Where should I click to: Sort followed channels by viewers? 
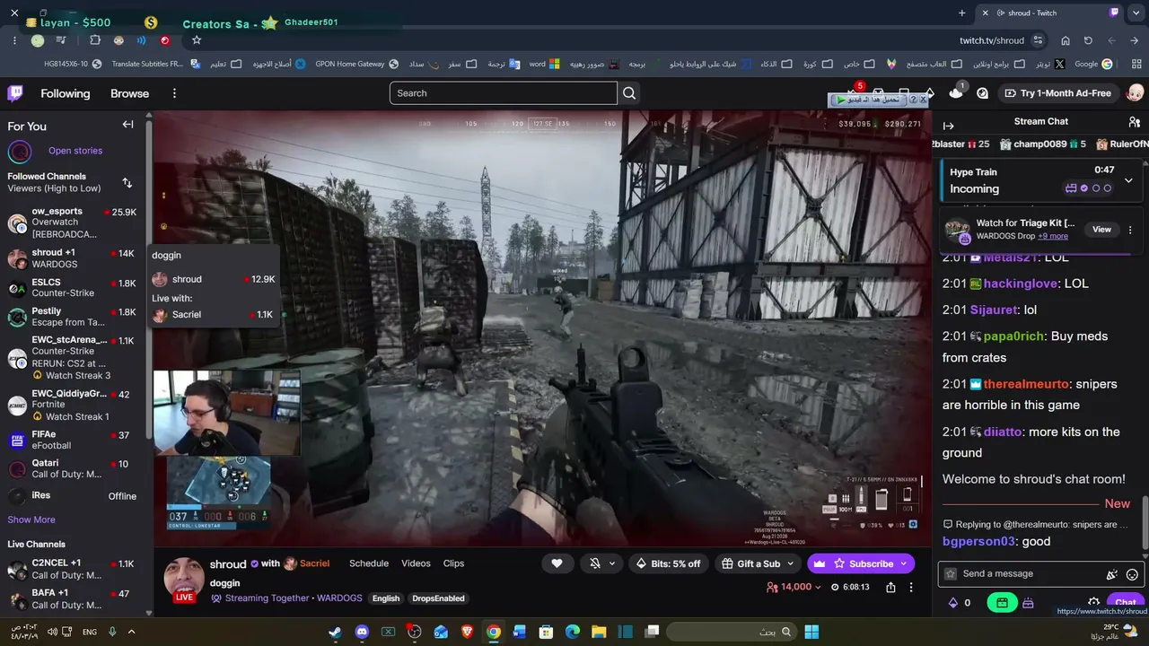coord(127,183)
